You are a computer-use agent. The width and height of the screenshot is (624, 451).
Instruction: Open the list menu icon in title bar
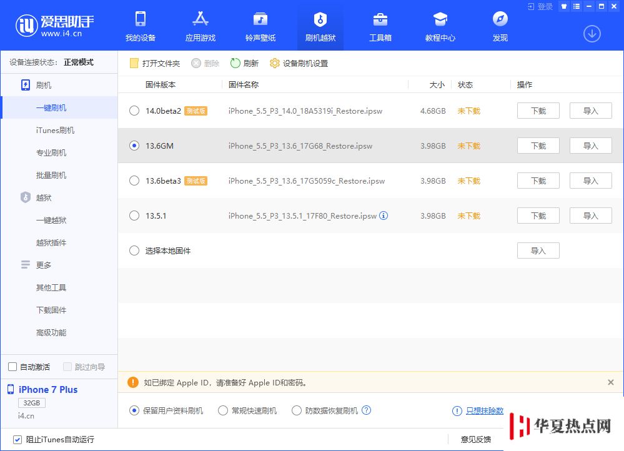[577, 6]
